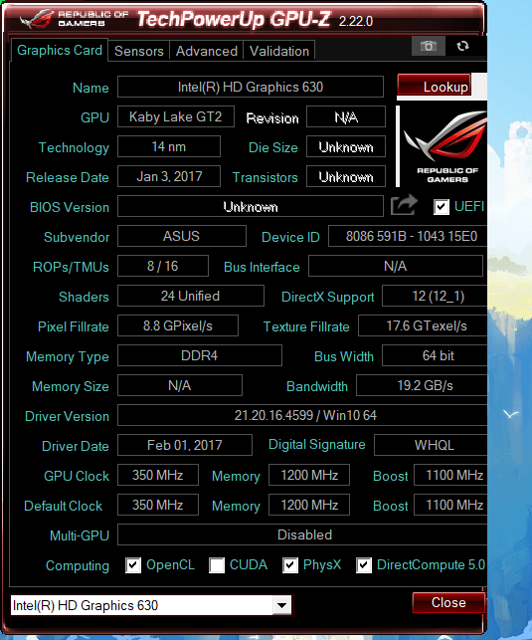Click the ROG logo in title bar

[37, 18]
